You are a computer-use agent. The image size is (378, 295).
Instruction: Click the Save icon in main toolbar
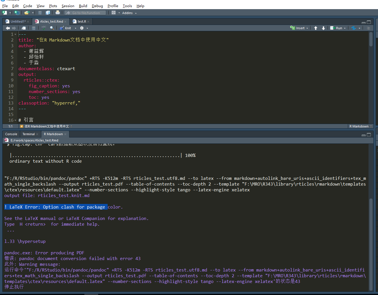pos(40,13)
